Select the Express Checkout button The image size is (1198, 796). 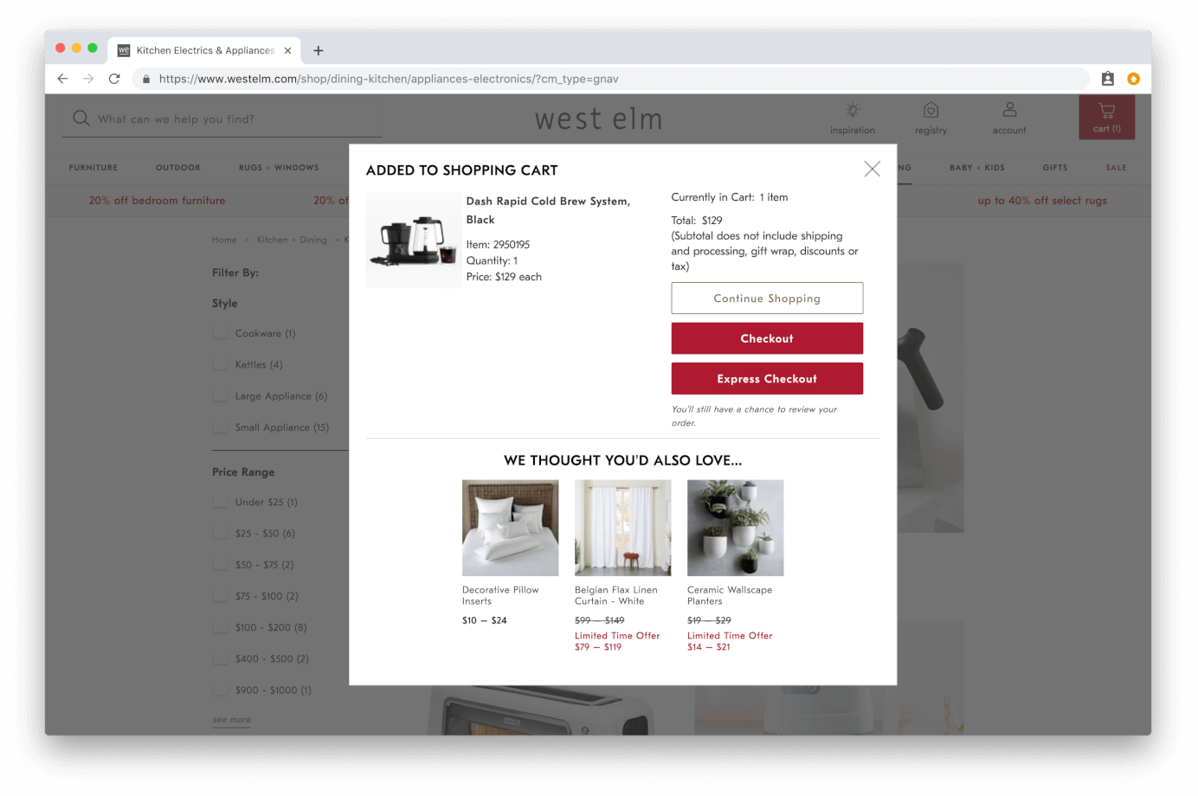click(767, 378)
